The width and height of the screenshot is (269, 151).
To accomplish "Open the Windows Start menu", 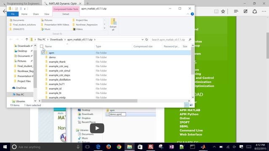I will tap(5, 147).
